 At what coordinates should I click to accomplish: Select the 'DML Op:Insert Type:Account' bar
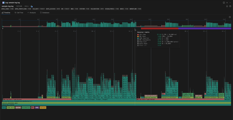[x=37, y=99]
